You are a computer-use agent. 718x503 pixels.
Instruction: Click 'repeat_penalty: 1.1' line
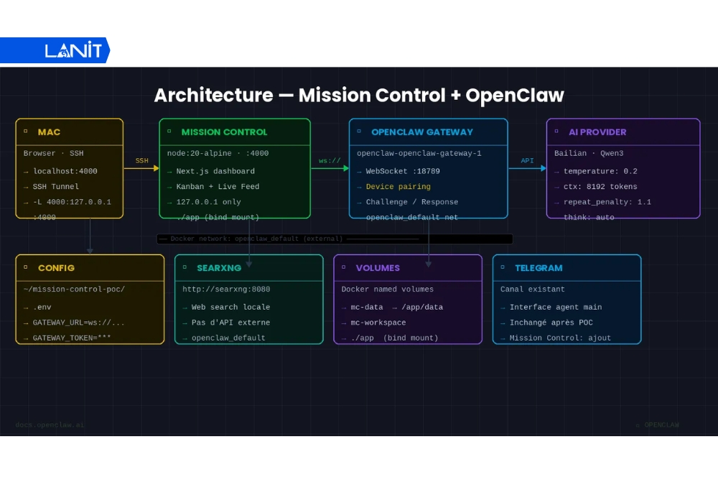[607, 202]
